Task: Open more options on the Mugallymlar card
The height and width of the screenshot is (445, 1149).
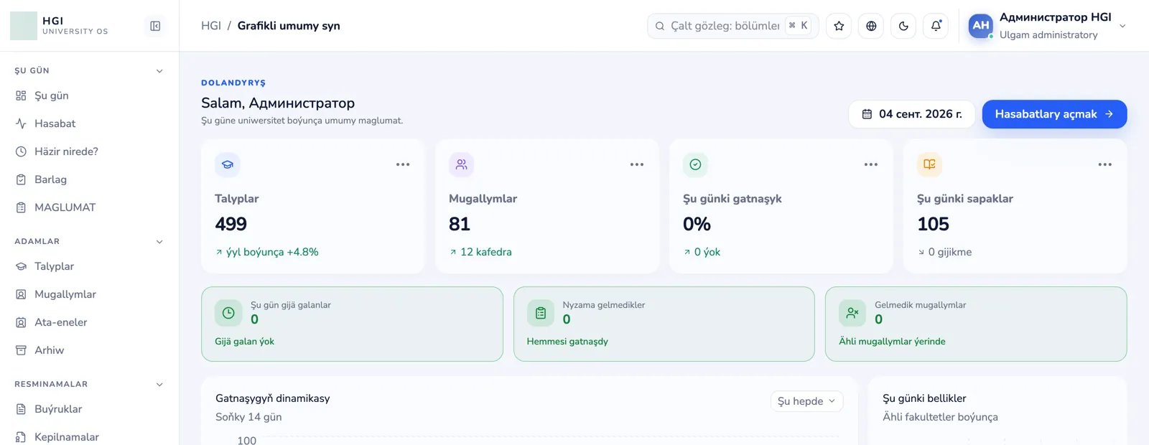Action: [637, 164]
